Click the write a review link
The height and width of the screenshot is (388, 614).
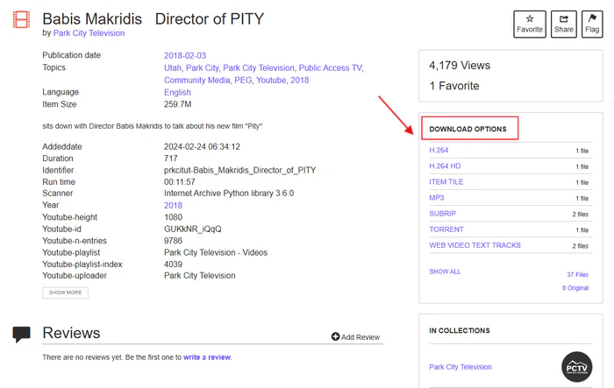[206, 357]
